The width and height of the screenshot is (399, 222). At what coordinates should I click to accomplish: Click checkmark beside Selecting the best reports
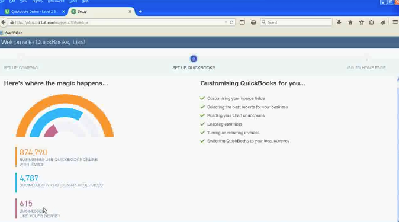tap(202, 107)
